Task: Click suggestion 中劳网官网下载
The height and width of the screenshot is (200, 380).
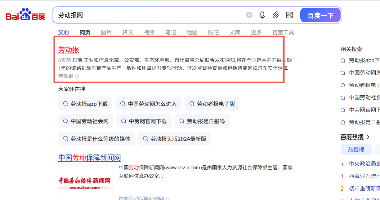Action: pos(144,121)
